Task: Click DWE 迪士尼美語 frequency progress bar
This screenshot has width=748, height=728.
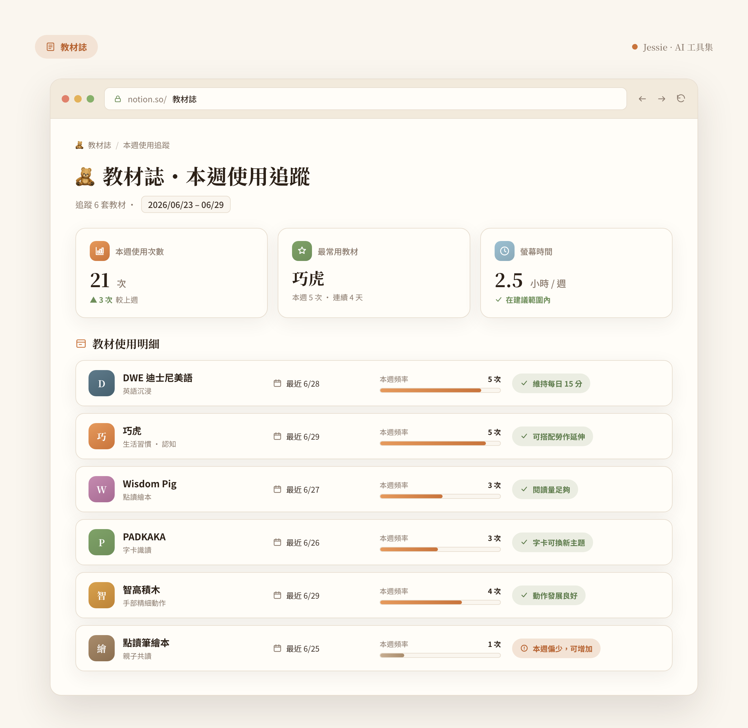Action: (440, 390)
